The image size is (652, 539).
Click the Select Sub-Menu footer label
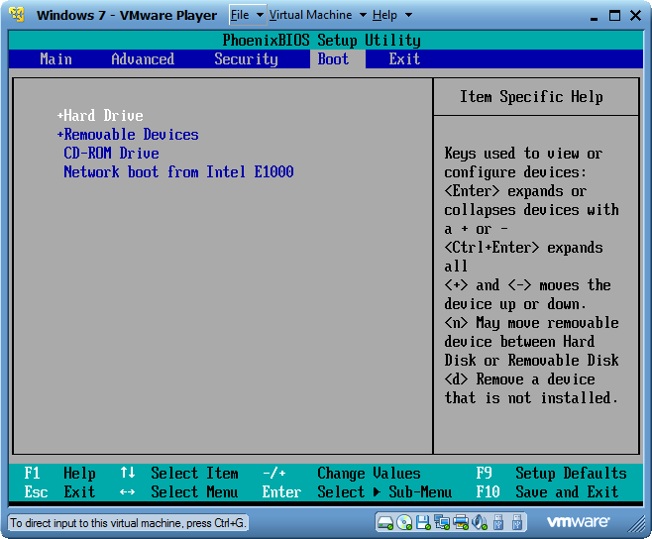click(384, 492)
